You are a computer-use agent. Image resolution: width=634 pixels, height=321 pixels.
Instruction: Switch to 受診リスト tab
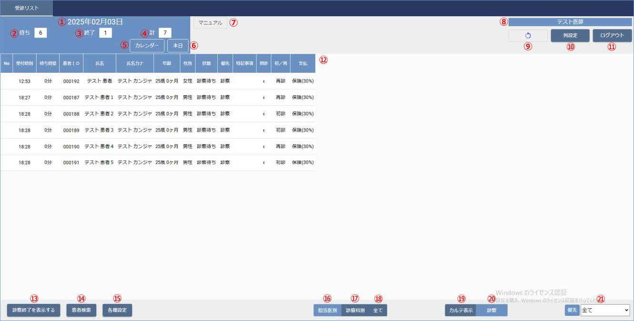27,8
